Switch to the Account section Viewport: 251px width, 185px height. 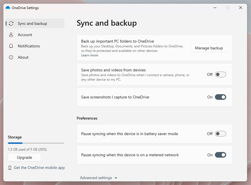[x=25, y=35]
